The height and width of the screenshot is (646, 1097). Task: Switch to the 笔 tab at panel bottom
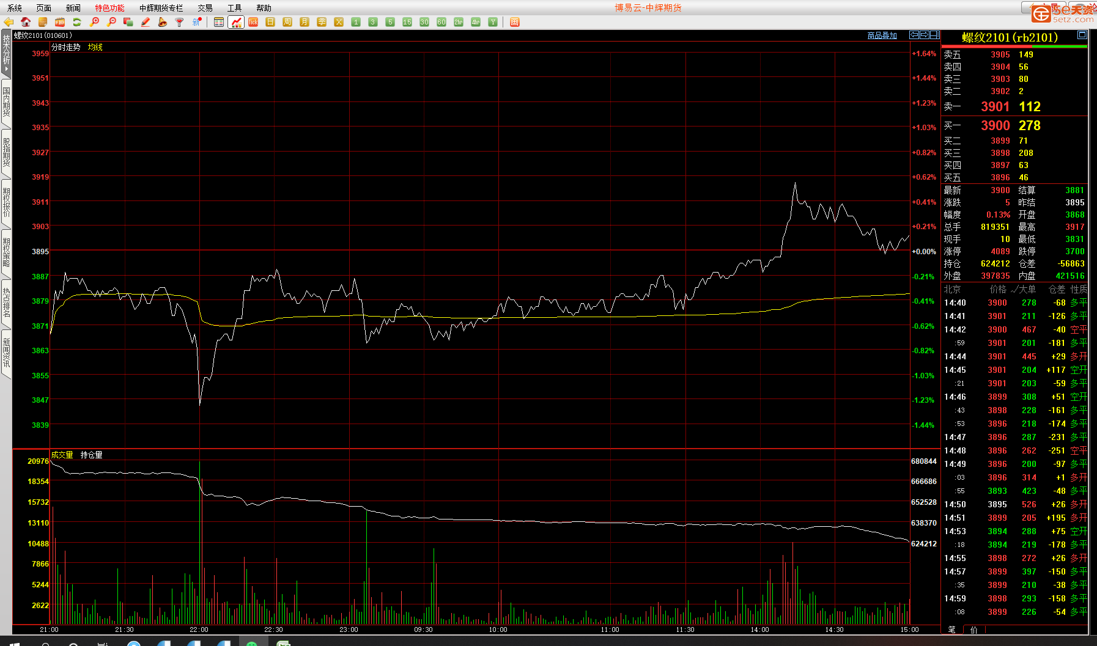(x=952, y=629)
